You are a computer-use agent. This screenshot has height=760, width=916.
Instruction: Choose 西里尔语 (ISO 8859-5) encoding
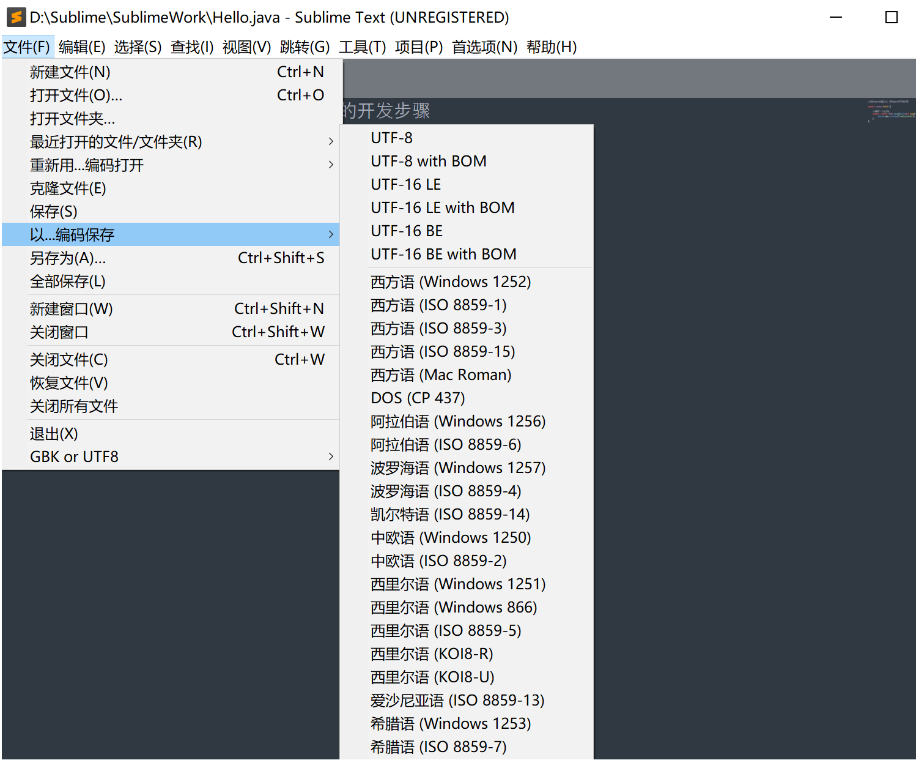click(x=467, y=631)
